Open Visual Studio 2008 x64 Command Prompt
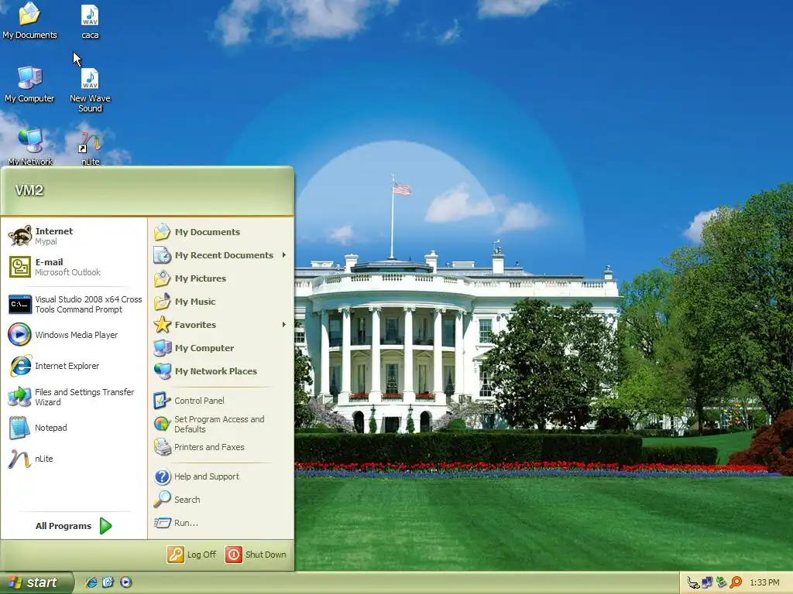This screenshot has width=793, height=594. 74,304
